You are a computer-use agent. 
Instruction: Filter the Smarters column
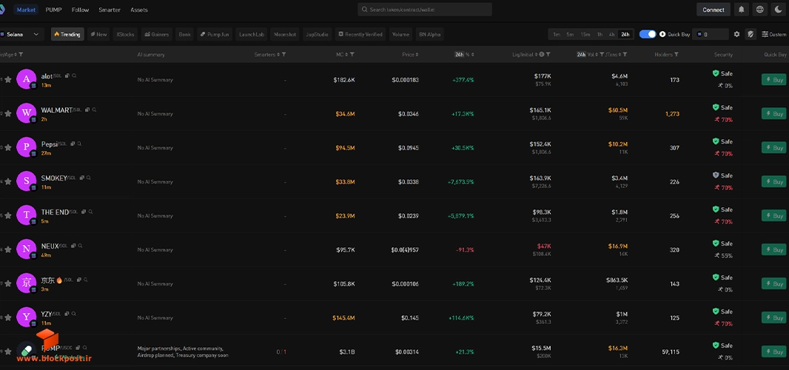283,54
